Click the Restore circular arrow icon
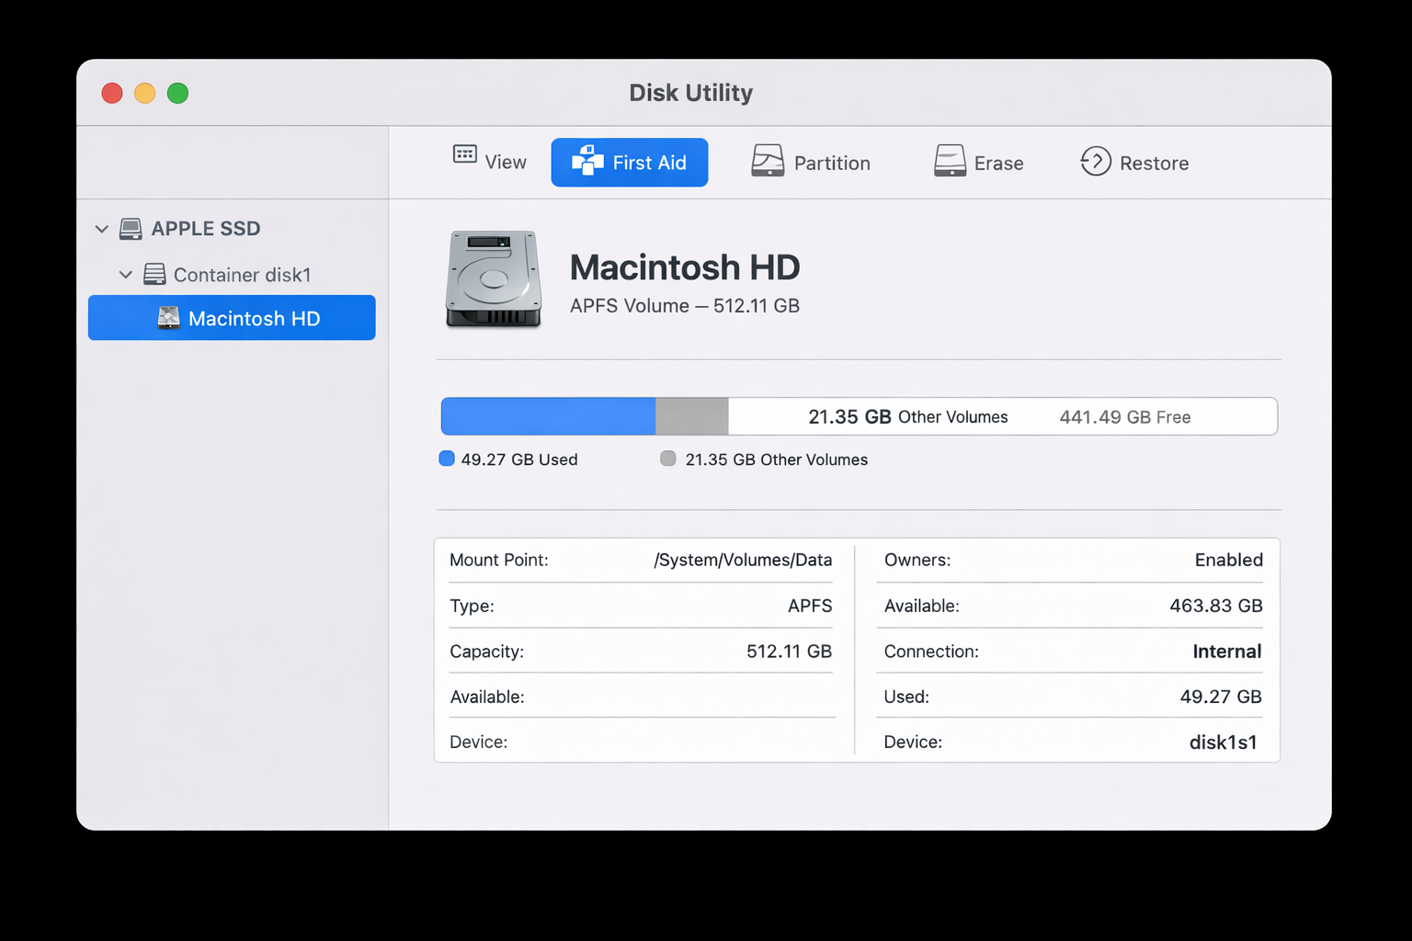 coord(1096,162)
